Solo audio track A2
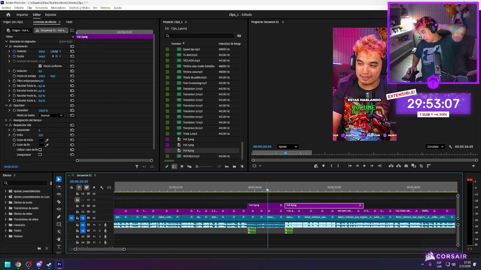Screen dimensions: 481x270 [100, 231]
